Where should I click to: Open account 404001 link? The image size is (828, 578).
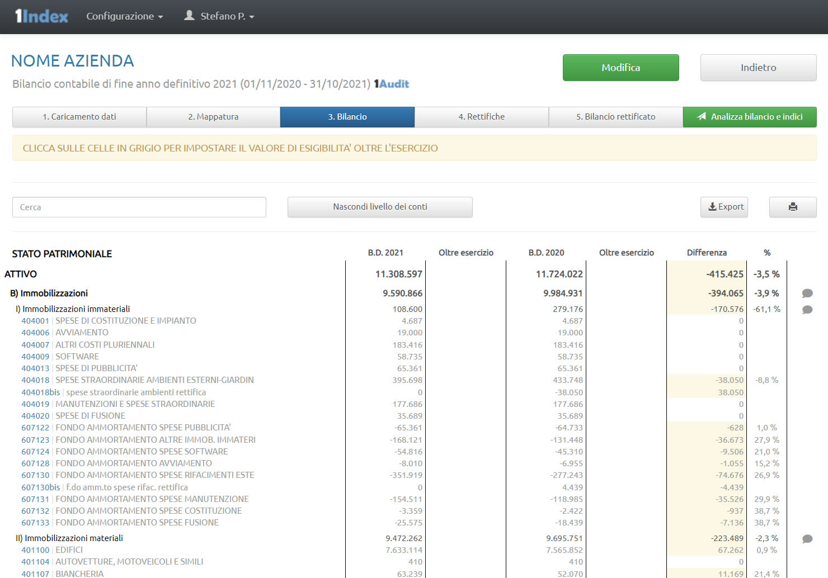coord(35,321)
